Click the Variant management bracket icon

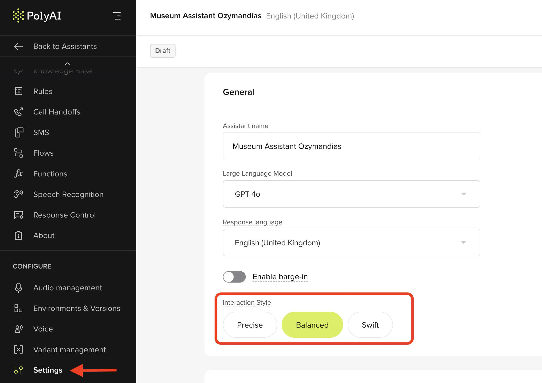pos(18,349)
